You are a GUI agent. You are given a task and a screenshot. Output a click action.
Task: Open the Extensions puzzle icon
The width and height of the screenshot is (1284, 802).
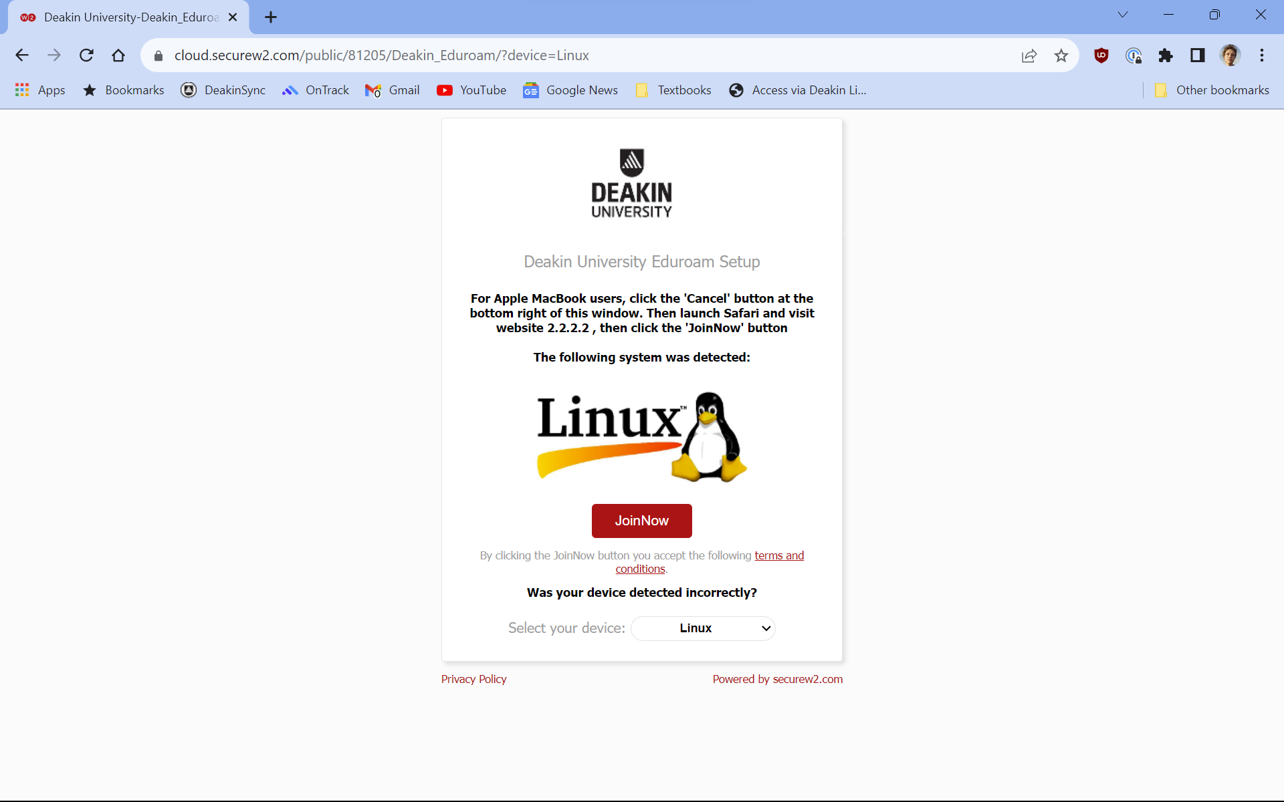[x=1165, y=55]
